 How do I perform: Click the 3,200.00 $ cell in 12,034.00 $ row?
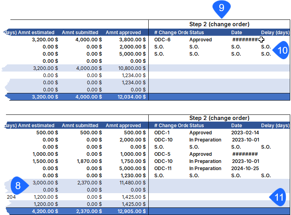[45, 97]
